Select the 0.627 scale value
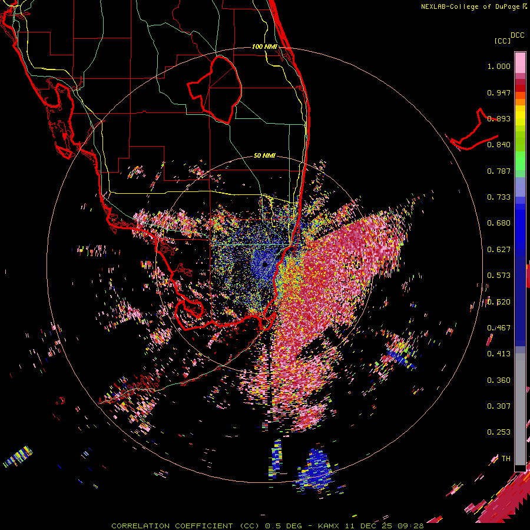The image size is (530, 530). tap(499, 250)
